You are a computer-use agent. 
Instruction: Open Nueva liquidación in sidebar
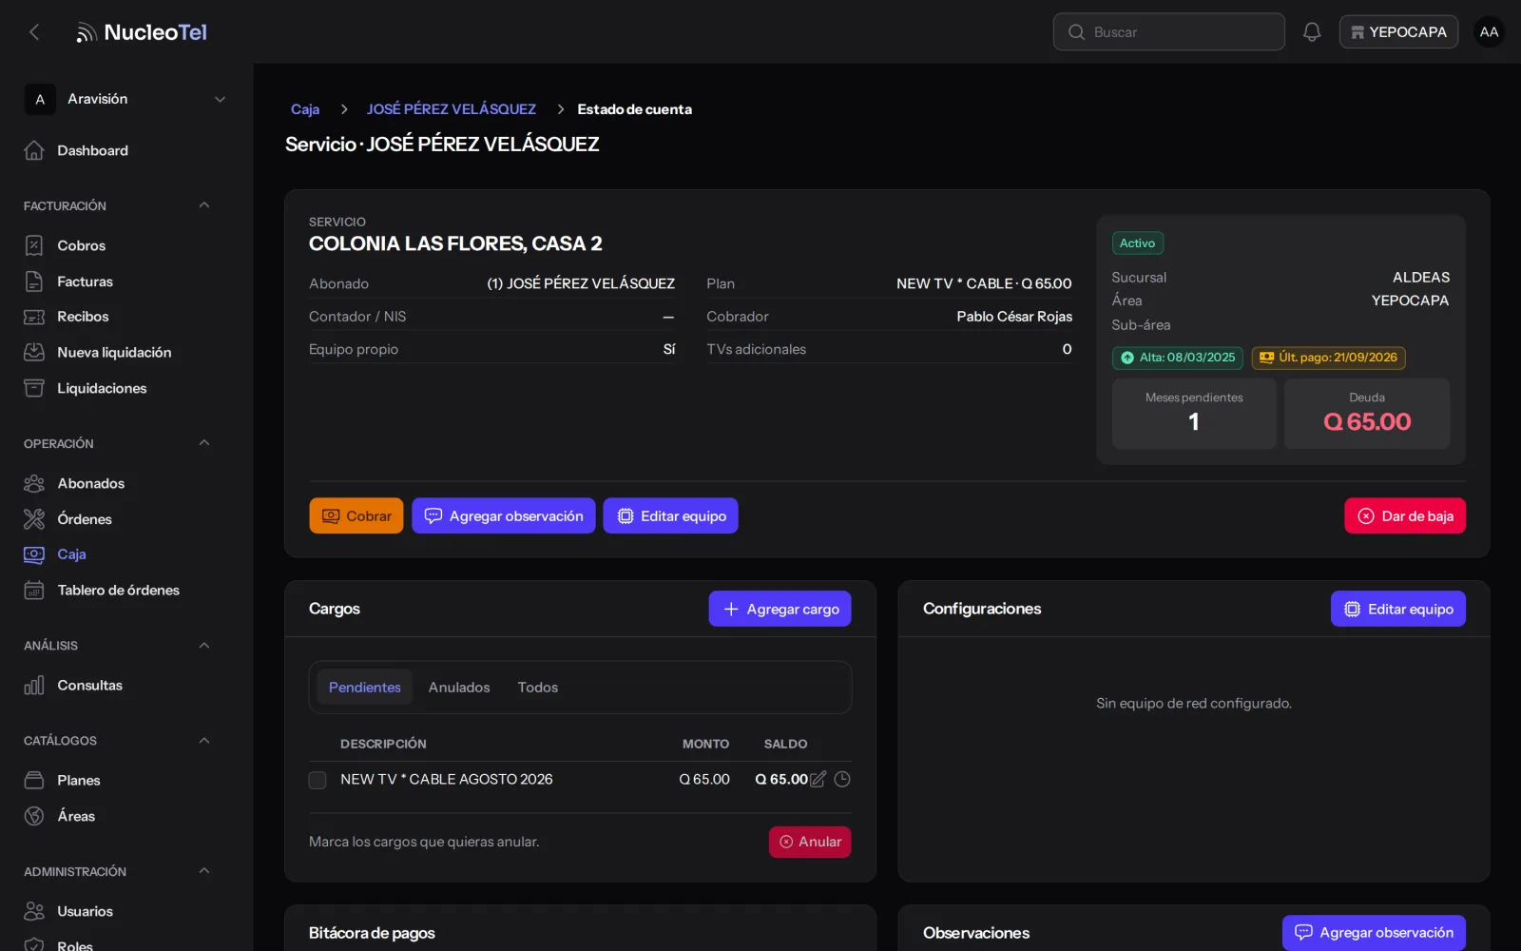point(116,352)
